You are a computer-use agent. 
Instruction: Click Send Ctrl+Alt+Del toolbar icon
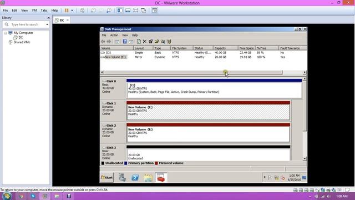pyautogui.click(x=82, y=11)
